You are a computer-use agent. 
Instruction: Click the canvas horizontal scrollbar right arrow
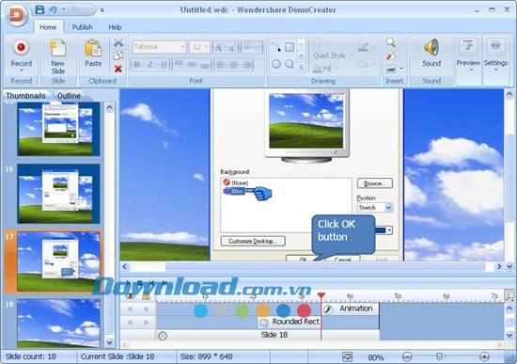(x=499, y=266)
